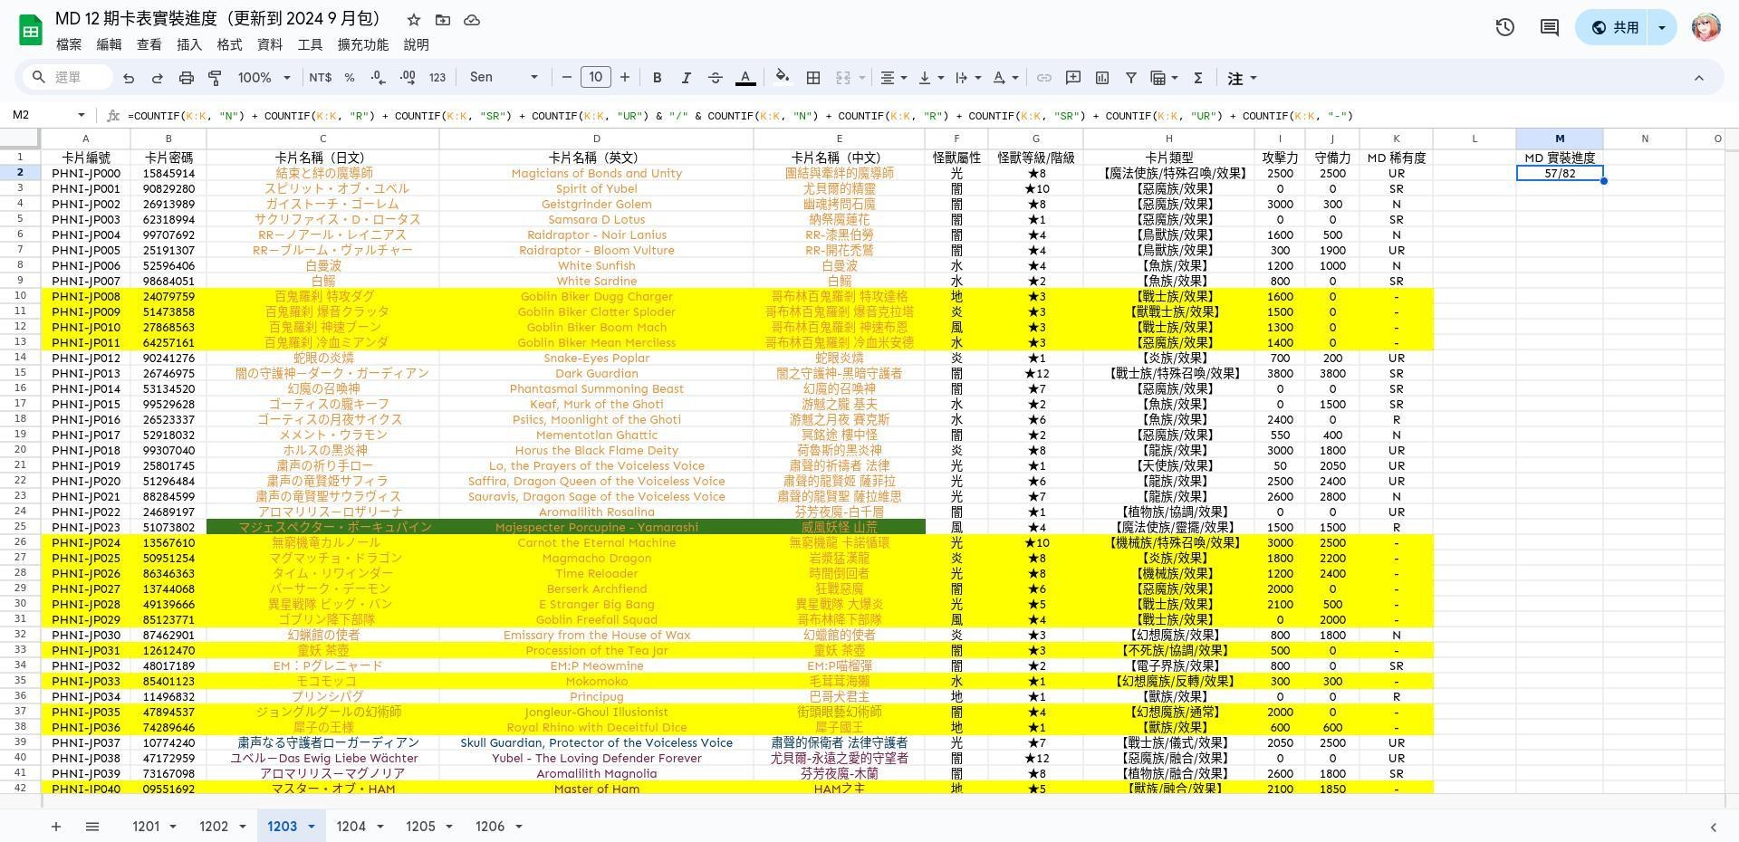The image size is (1739, 842).
Task: Open the zoom 100% dropdown
Action: pos(264,78)
